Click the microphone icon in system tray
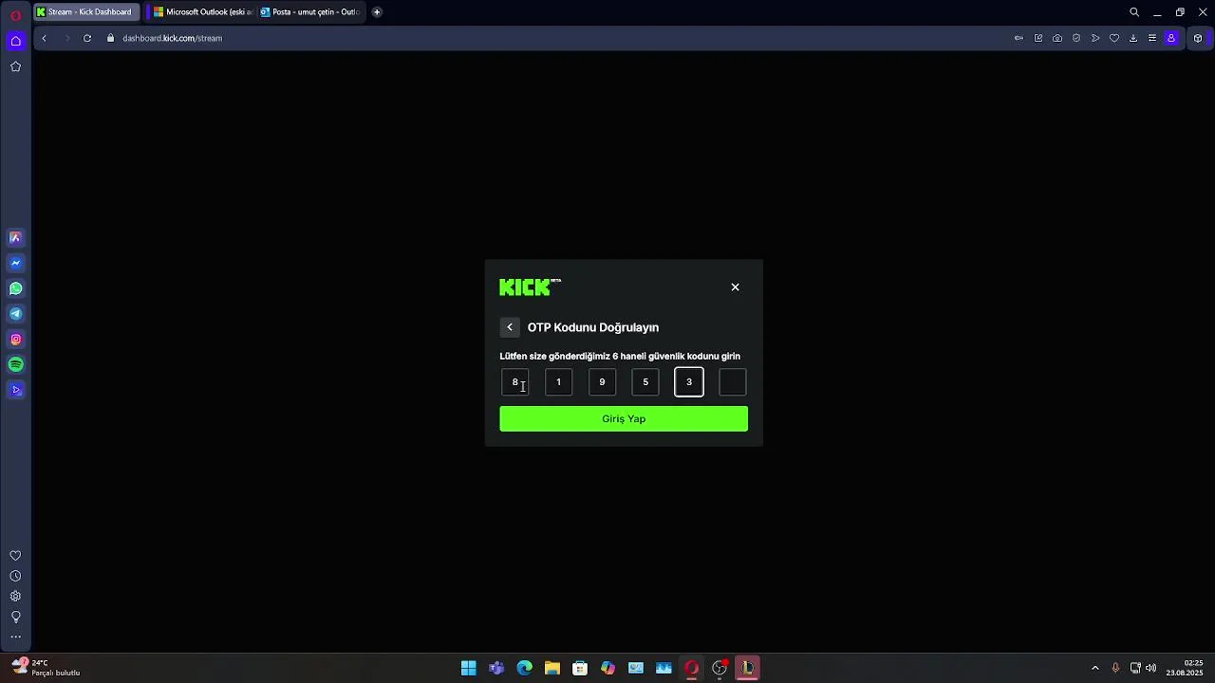 (1115, 668)
